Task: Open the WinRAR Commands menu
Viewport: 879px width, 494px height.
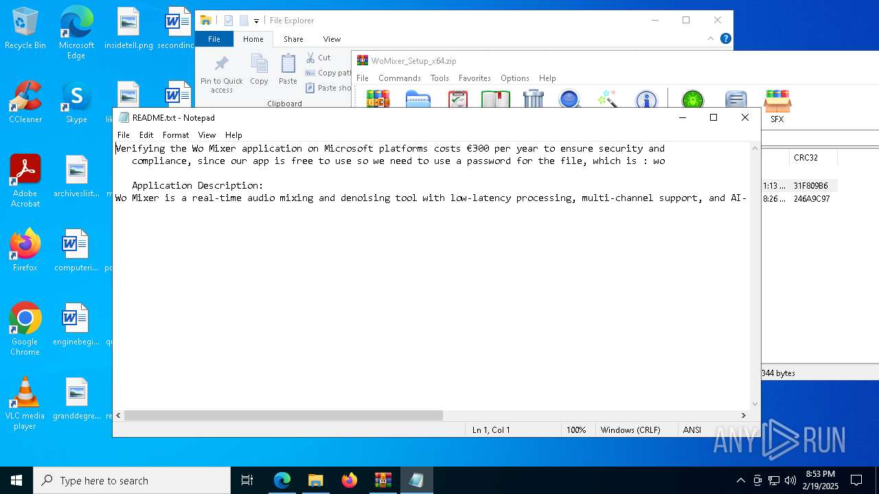Action: (399, 78)
